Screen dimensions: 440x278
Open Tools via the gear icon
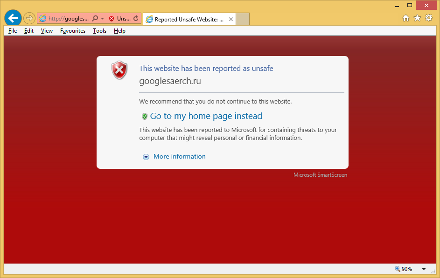[x=428, y=18]
